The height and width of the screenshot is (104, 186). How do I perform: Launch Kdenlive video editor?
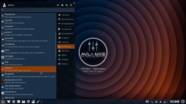point(28,69)
